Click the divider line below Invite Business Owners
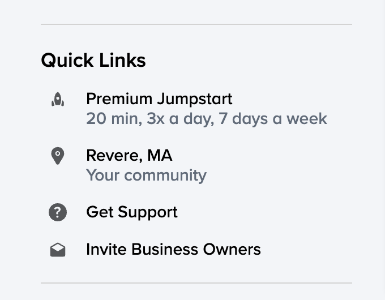This screenshot has width=385, height=300. (x=196, y=282)
